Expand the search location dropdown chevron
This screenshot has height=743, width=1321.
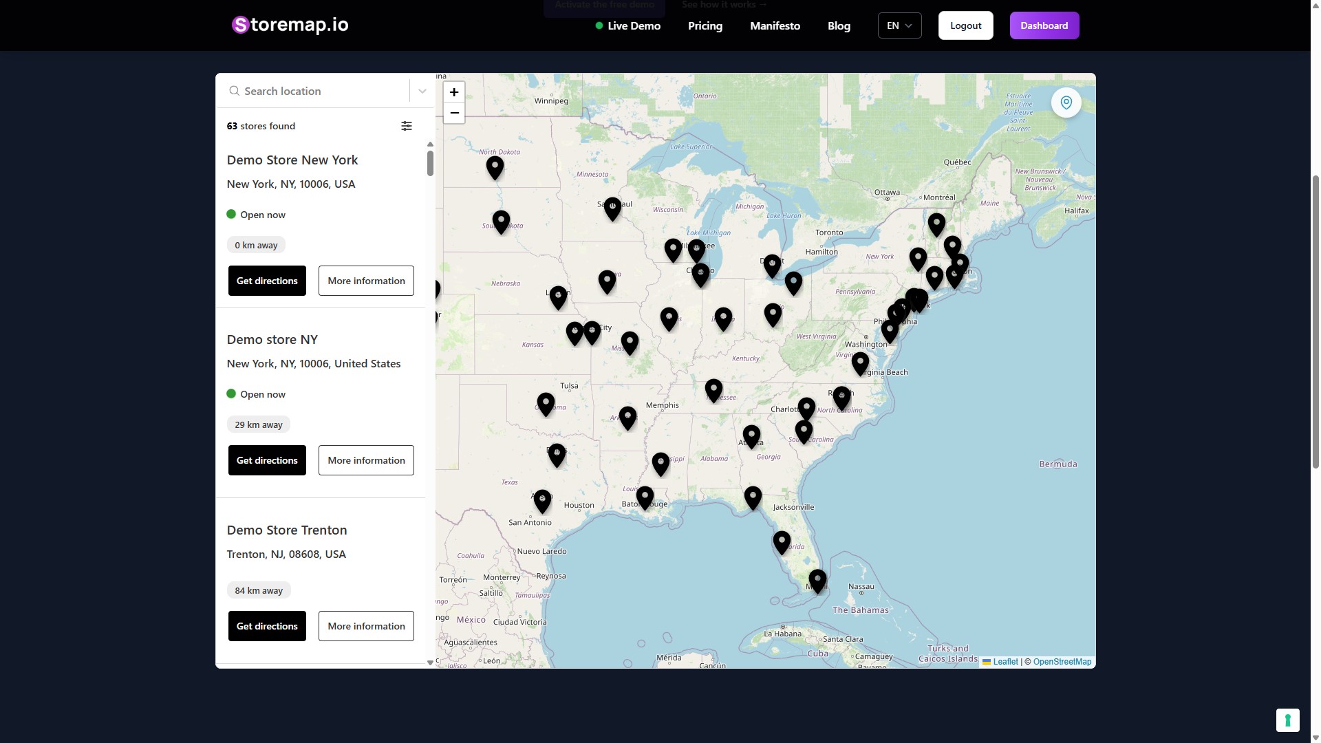pyautogui.click(x=422, y=91)
